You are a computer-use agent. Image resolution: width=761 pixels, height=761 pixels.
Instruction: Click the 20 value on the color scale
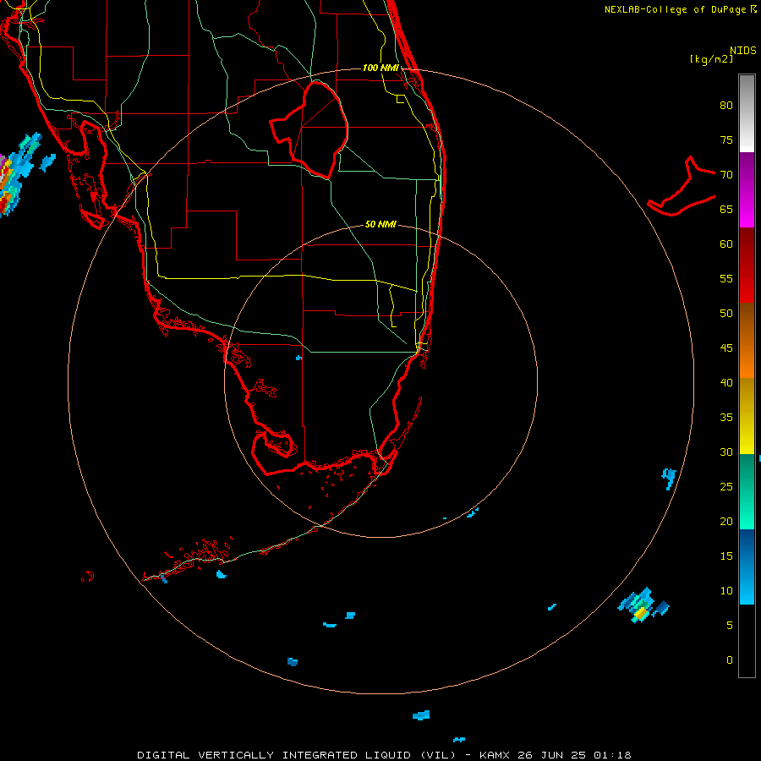[x=726, y=521]
